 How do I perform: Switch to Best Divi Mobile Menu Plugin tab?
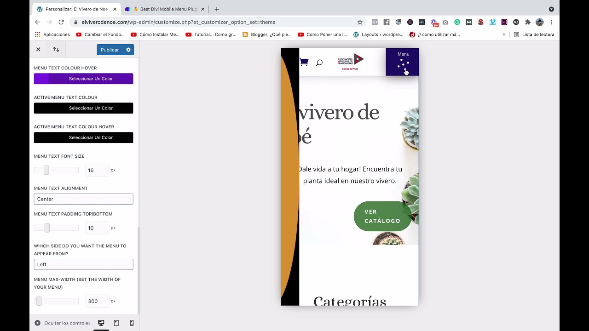[x=165, y=9]
